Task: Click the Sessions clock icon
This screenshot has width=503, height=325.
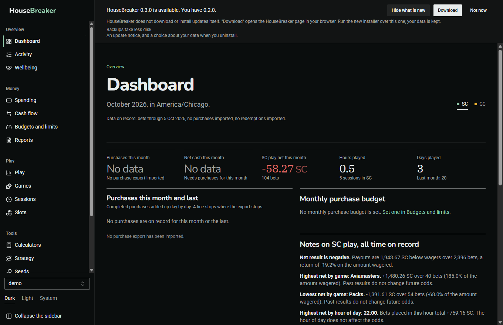Action: coord(9,199)
